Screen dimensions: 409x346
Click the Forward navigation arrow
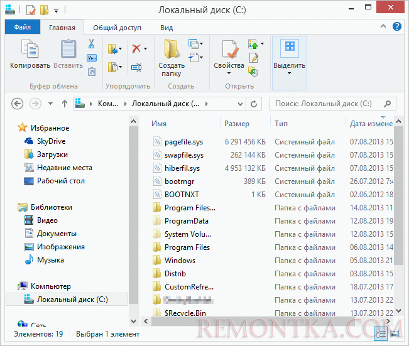click(x=35, y=104)
